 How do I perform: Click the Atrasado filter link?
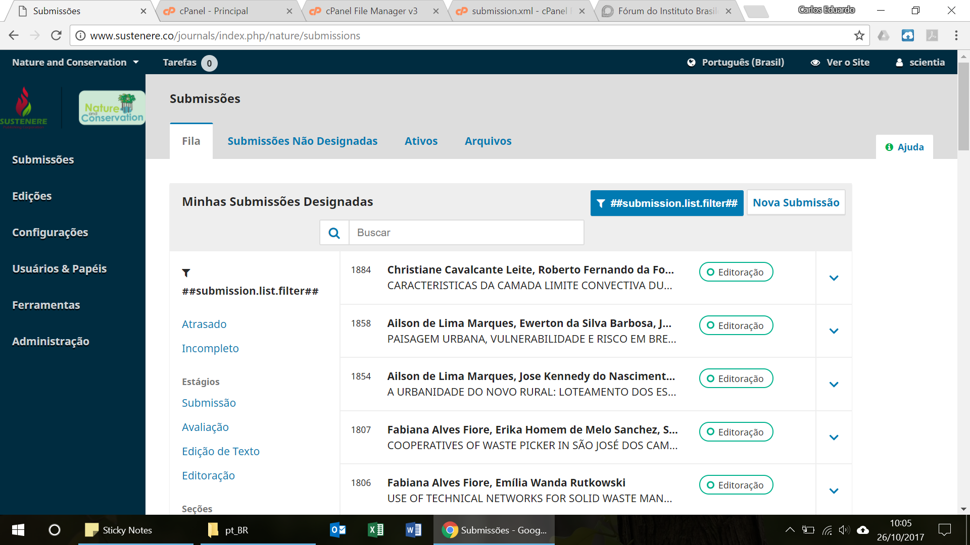tap(204, 324)
